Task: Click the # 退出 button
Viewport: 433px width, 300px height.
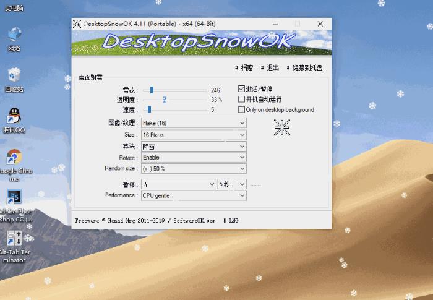Action: [270, 67]
